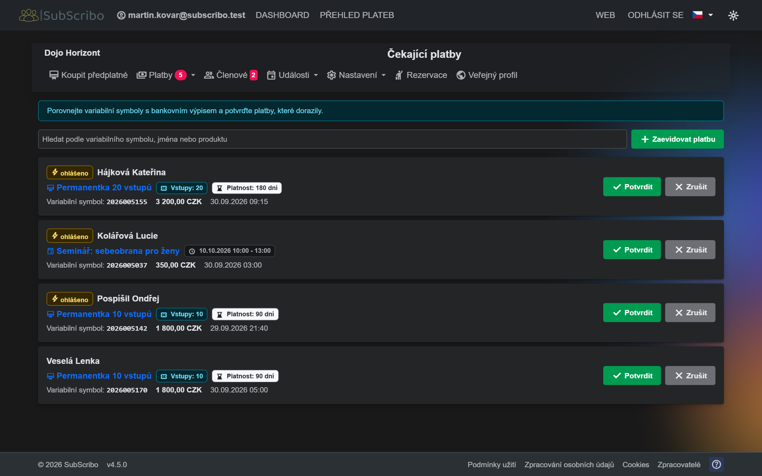Click the Platby badge showing 5

click(x=181, y=75)
